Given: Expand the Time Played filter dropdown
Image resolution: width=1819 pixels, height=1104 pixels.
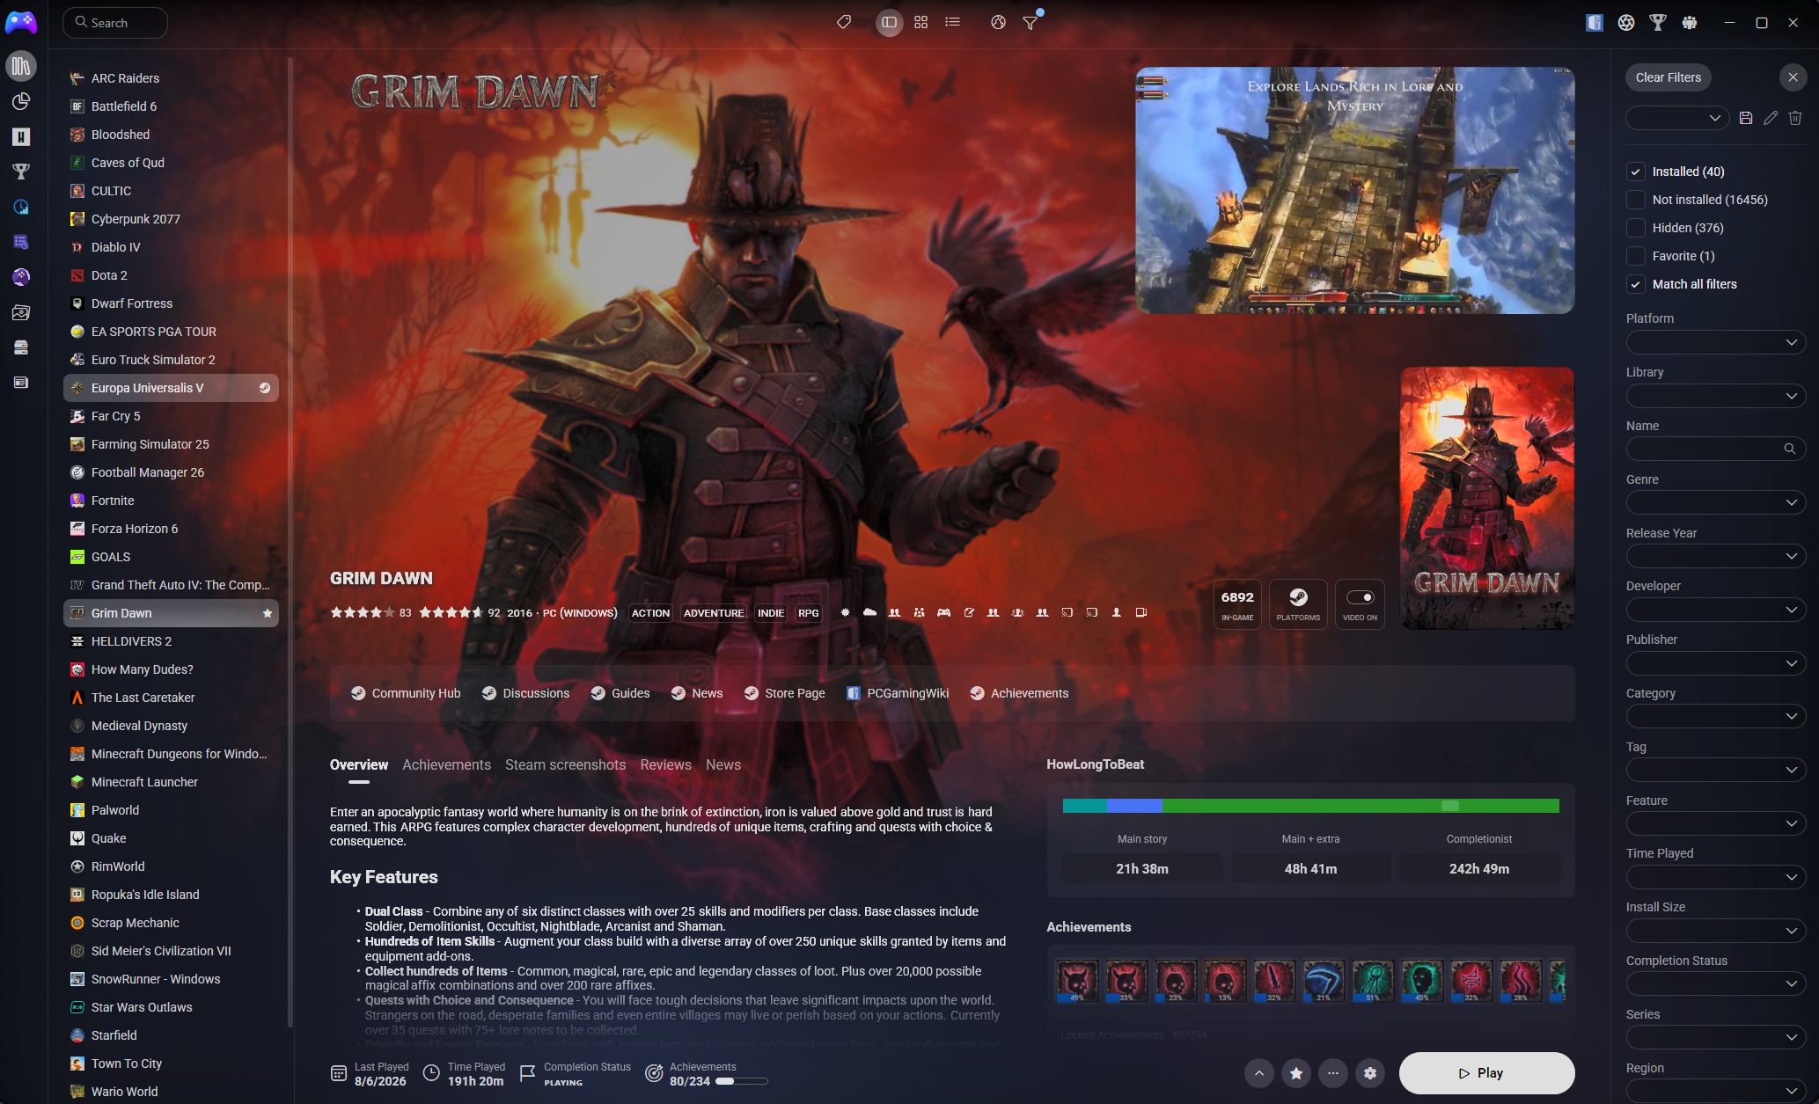Looking at the screenshot, I should pos(1716,877).
